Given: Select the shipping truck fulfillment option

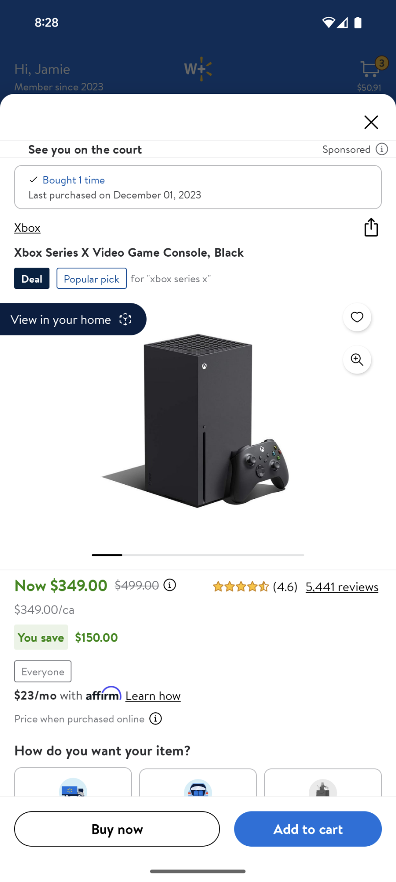Looking at the screenshot, I should 73,785.
